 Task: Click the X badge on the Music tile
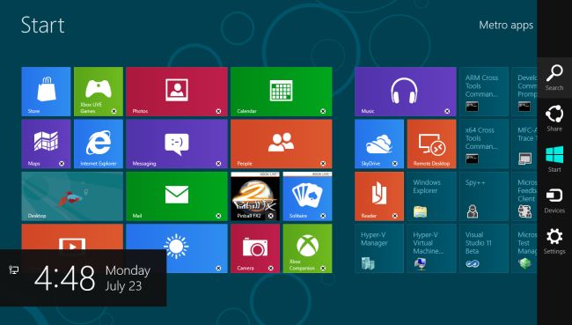[x=447, y=111]
